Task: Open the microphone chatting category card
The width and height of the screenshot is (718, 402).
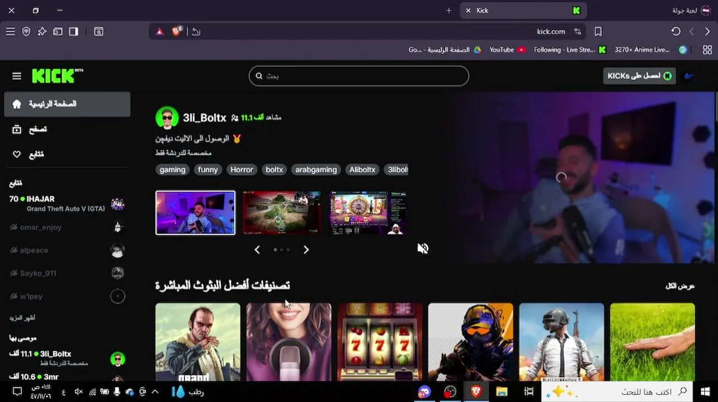Action: click(289, 342)
